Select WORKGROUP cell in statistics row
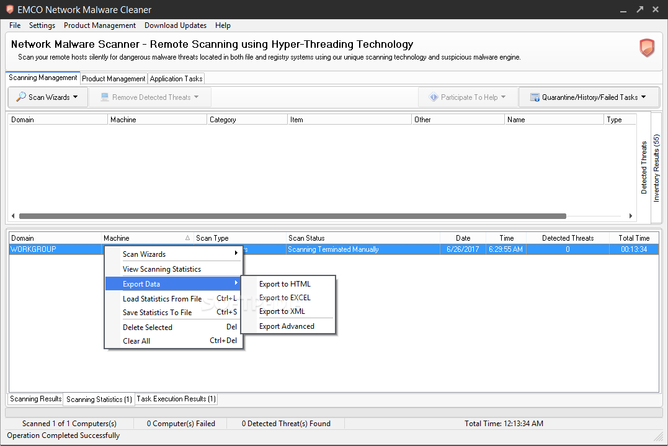Screen dimensions: 668x446 click(x=55, y=249)
